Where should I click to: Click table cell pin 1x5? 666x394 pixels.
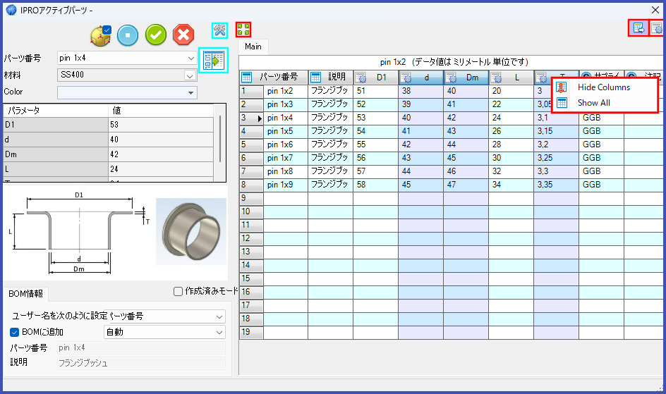[x=286, y=131]
